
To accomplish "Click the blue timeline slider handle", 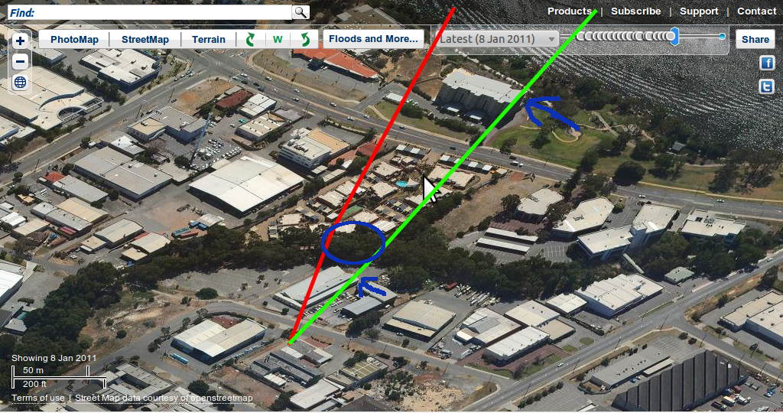I will pos(674,37).
